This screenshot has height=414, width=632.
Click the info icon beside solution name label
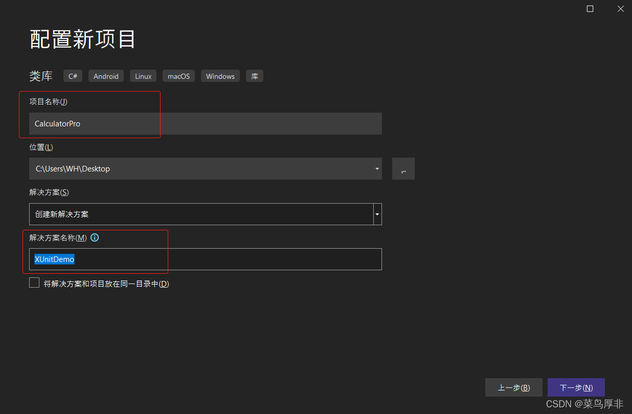pos(95,237)
